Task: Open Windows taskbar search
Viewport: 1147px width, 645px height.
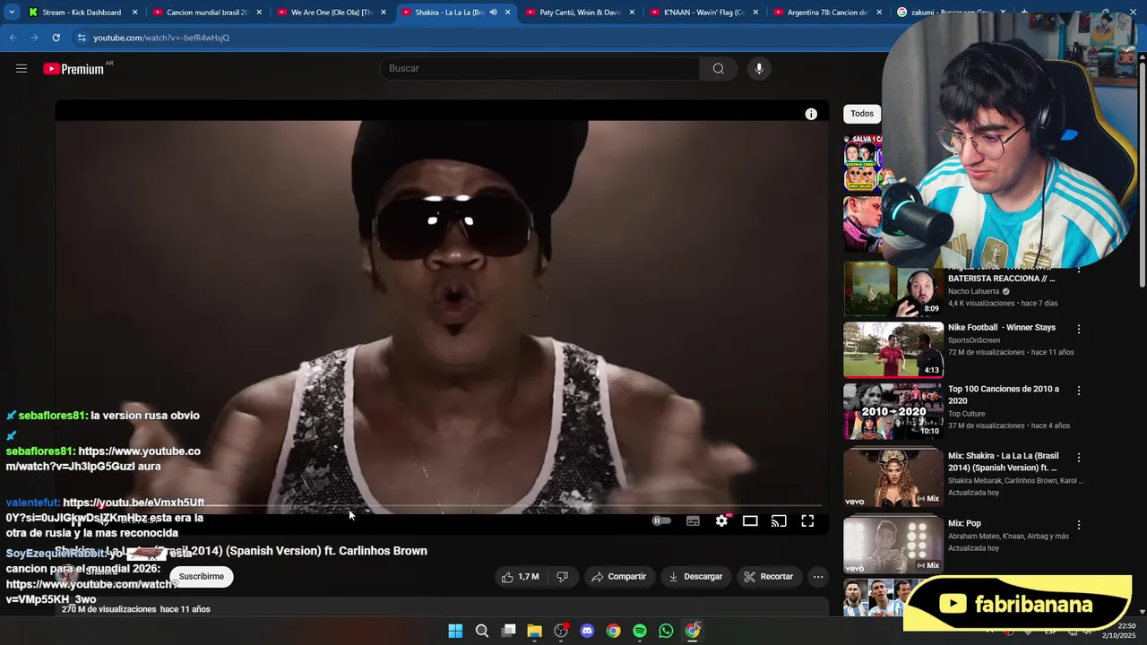Action: click(482, 631)
